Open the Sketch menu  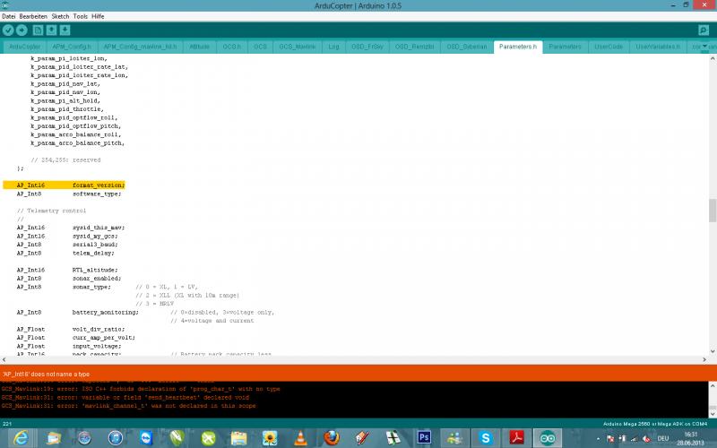(x=60, y=16)
